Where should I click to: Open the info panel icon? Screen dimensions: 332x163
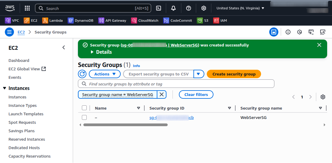point(288,32)
